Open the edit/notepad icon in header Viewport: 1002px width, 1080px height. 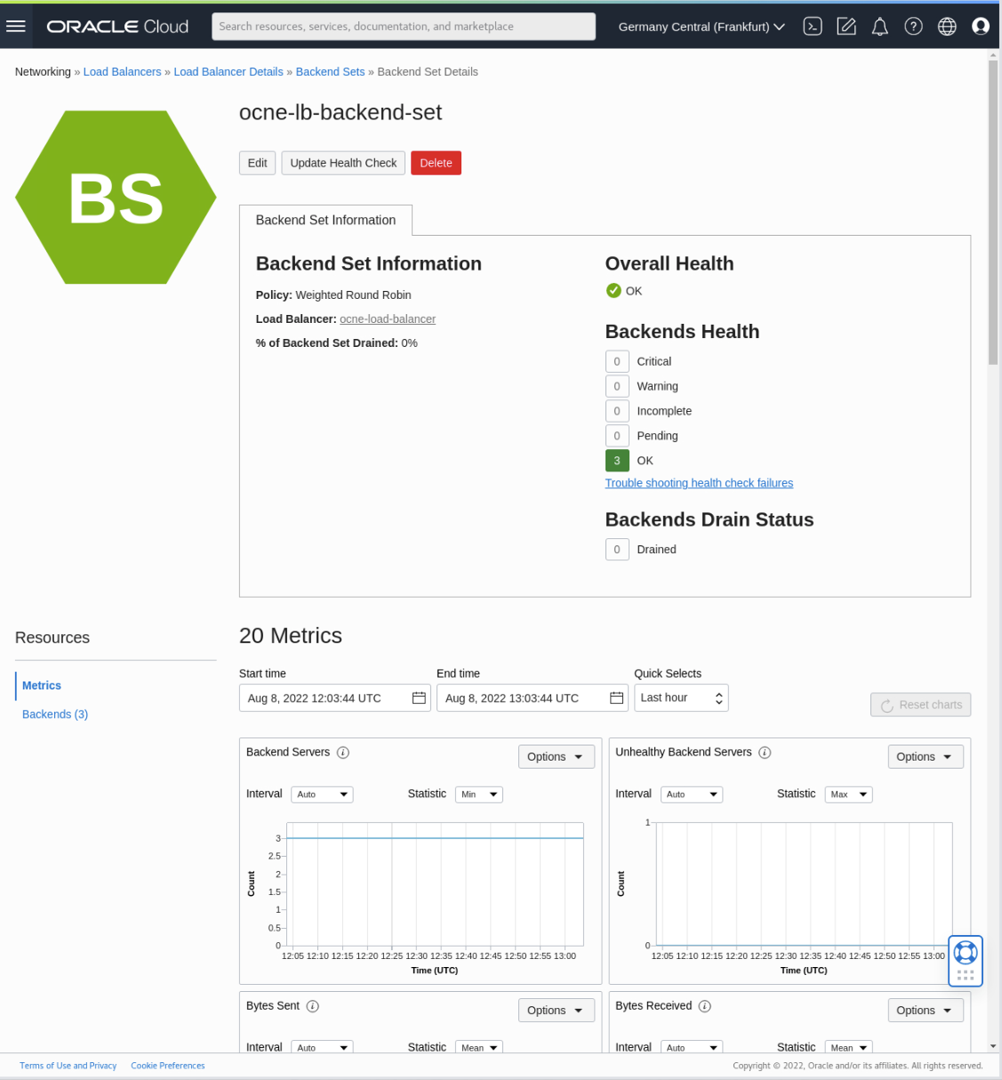[x=846, y=27]
